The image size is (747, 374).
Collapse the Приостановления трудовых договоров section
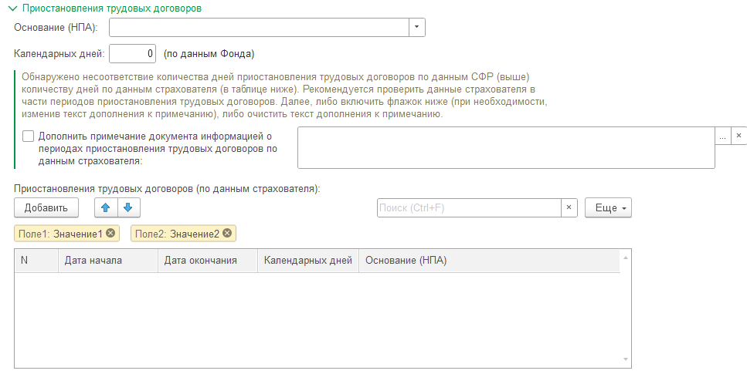(12, 8)
